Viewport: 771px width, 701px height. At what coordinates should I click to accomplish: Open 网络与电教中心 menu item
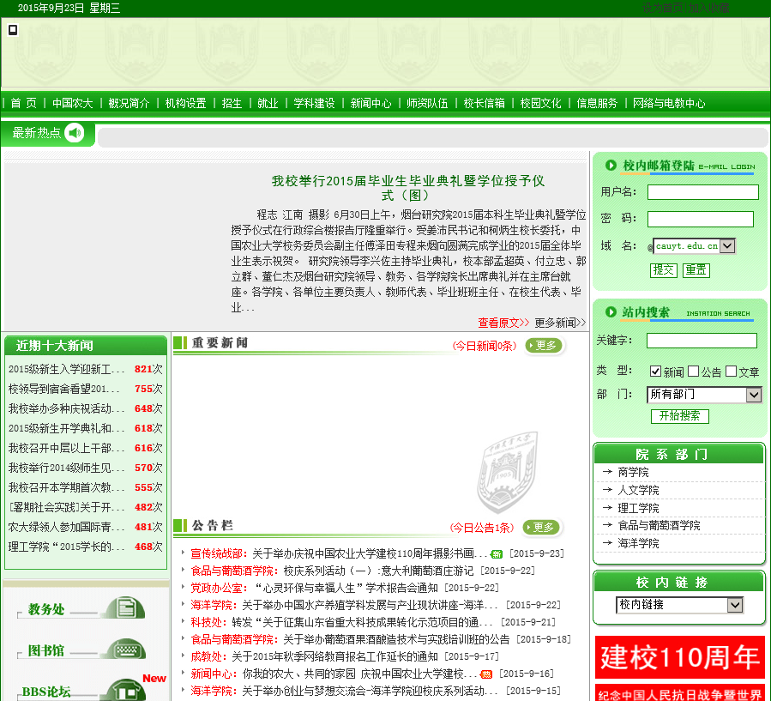[669, 103]
